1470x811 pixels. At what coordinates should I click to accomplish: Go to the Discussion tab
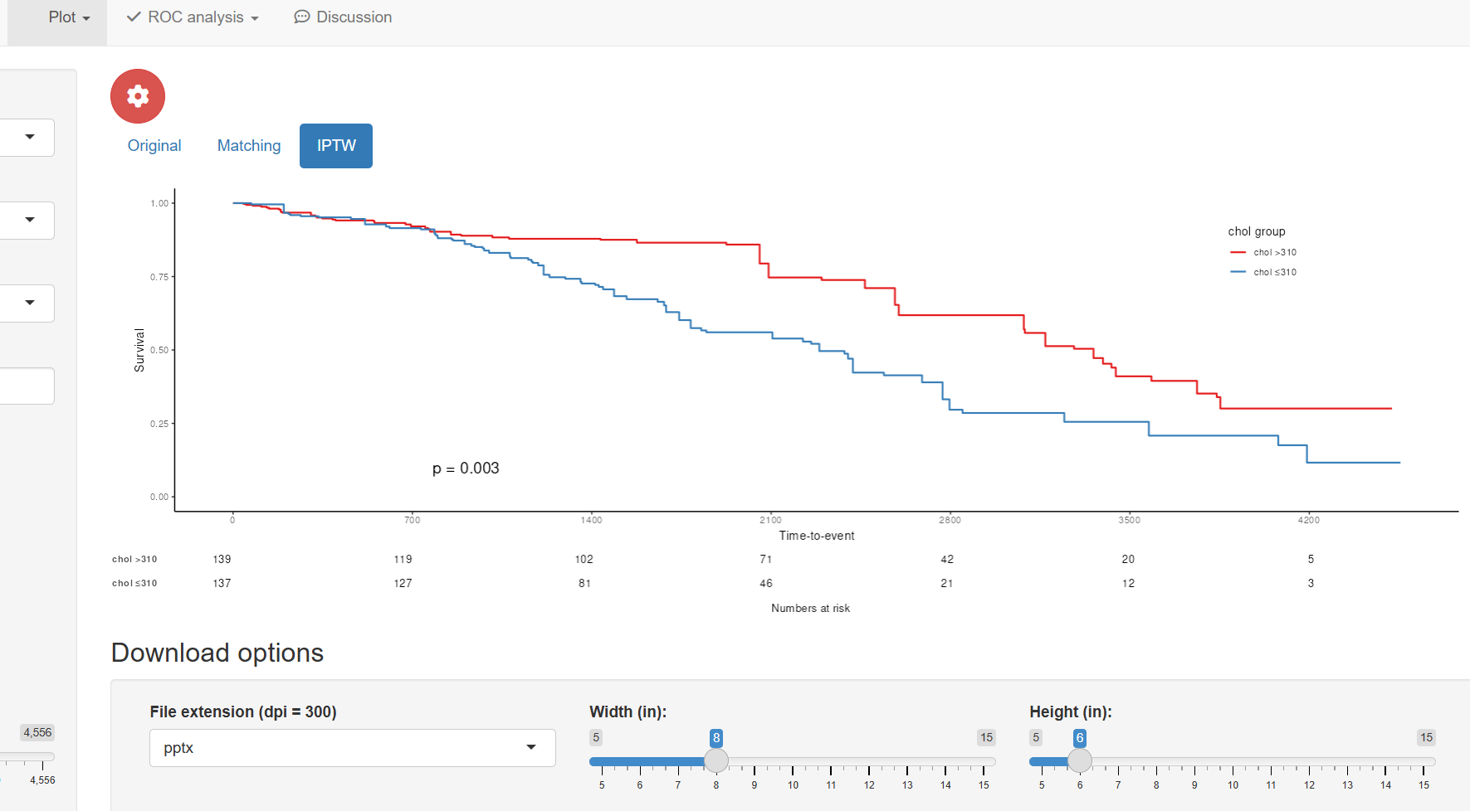(x=343, y=17)
